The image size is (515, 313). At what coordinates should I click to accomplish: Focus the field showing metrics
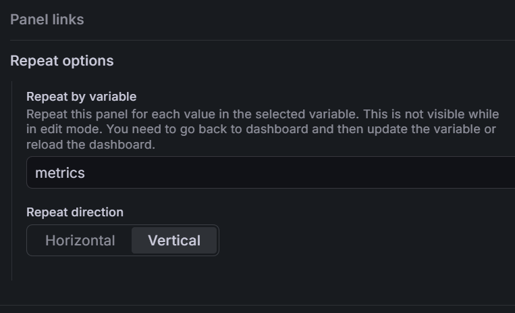tap(270, 173)
